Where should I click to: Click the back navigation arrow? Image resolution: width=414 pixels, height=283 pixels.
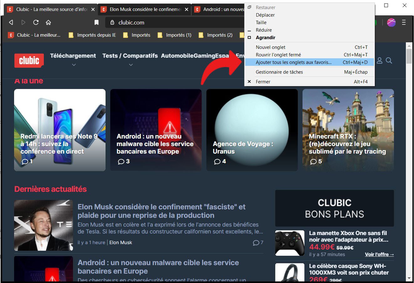coord(10,22)
